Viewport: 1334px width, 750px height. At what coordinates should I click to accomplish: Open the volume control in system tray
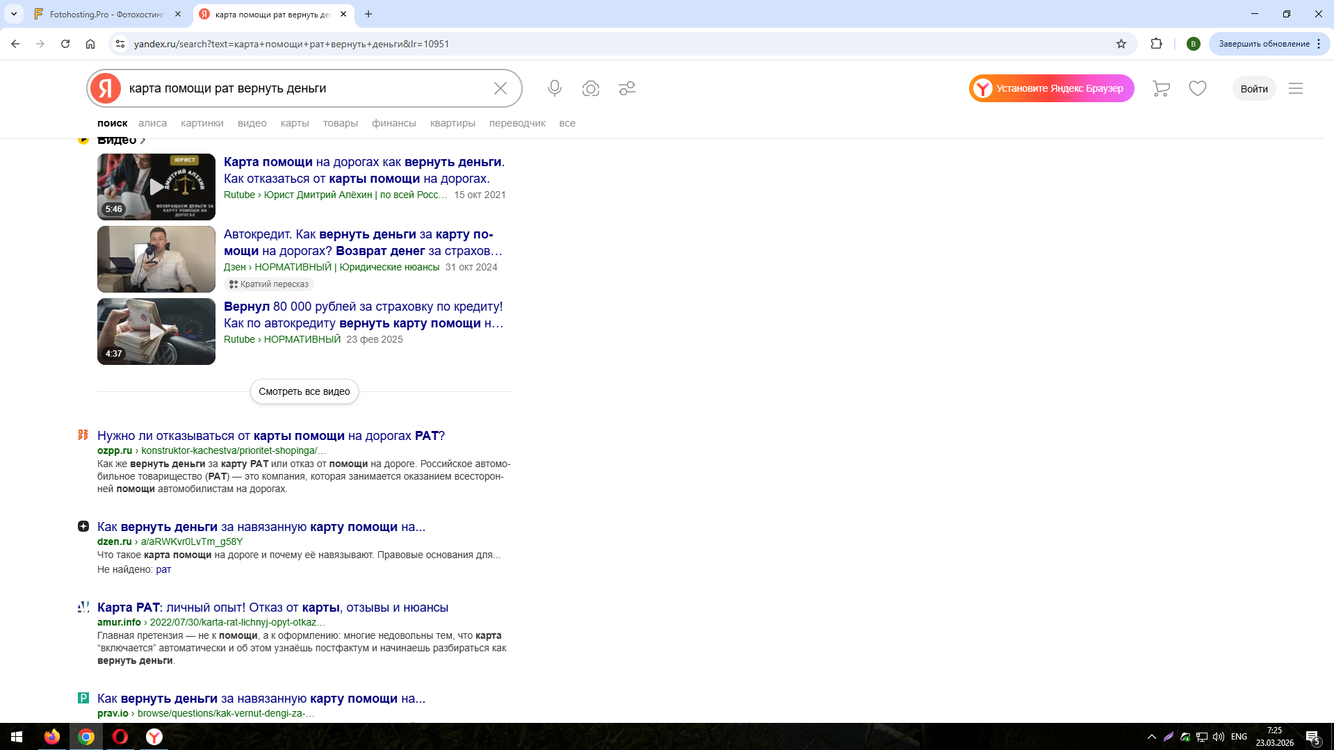pyautogui.click(x=1219, y=737)
